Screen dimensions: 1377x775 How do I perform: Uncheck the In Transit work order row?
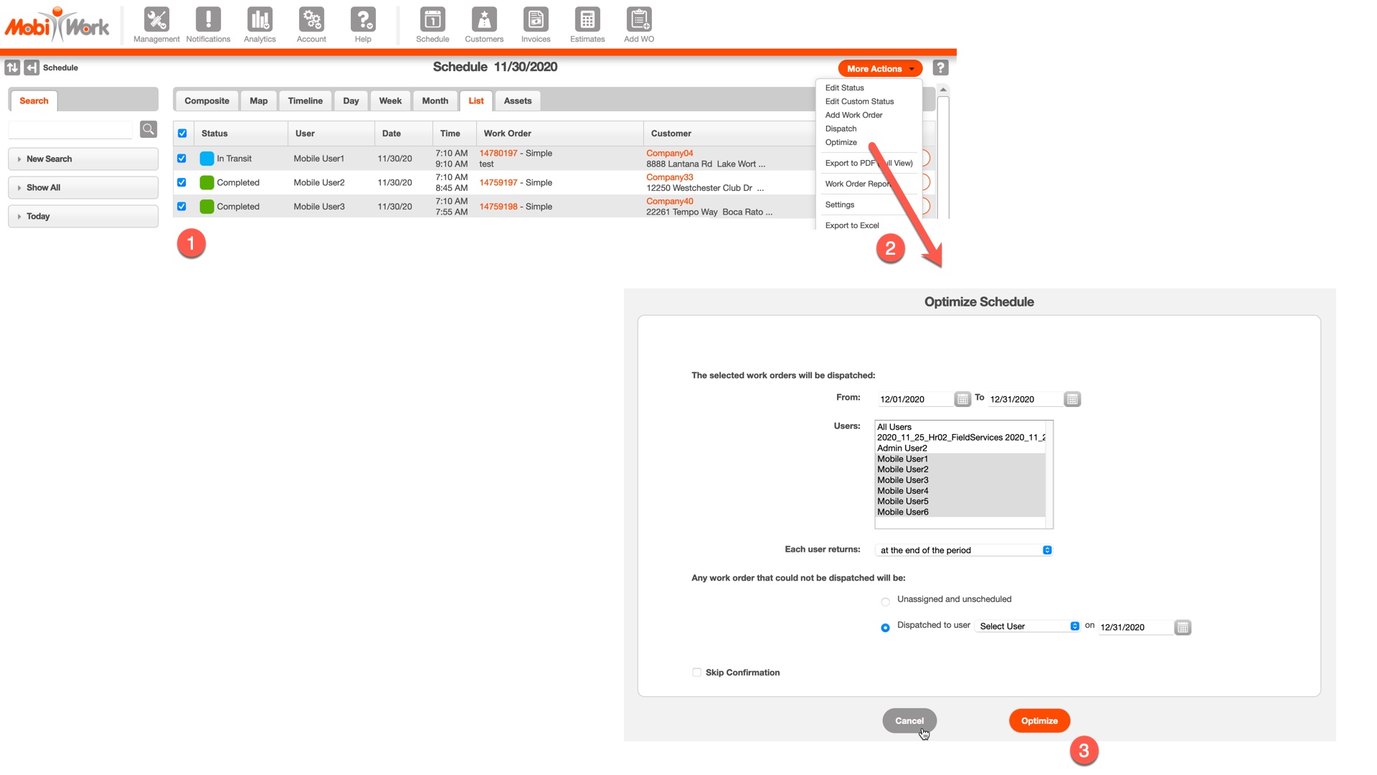(x=181, y=159)
